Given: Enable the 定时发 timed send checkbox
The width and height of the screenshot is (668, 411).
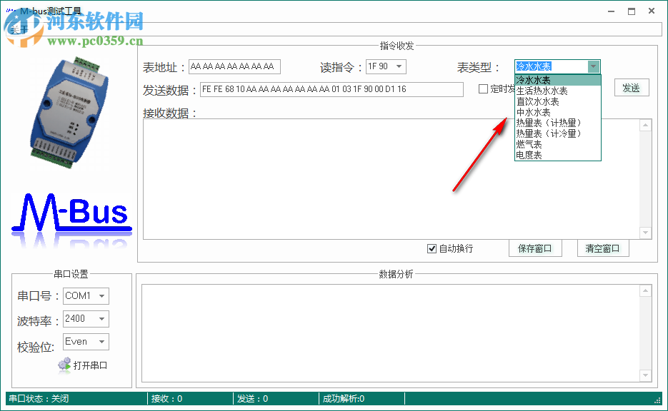Looking at the screenshot, I should [x=484, y=88].
